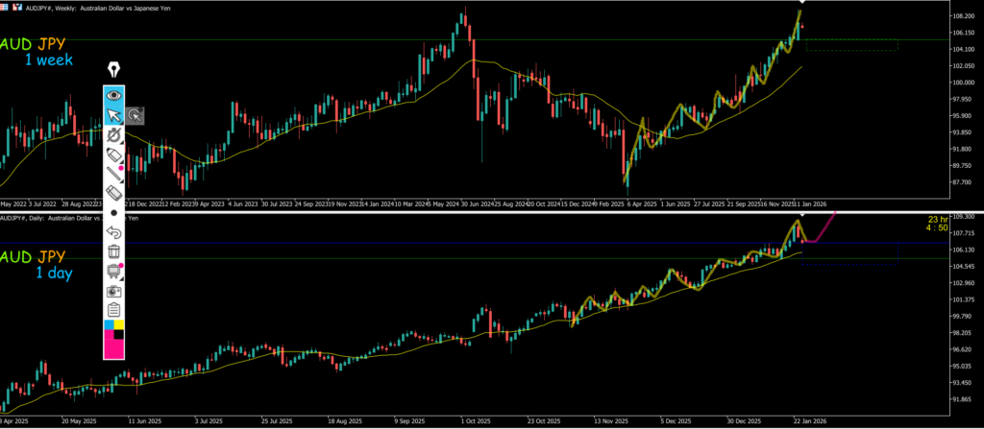
Task: Click the whiteboard screen icon in the toolbar
Action: [113, 272]
